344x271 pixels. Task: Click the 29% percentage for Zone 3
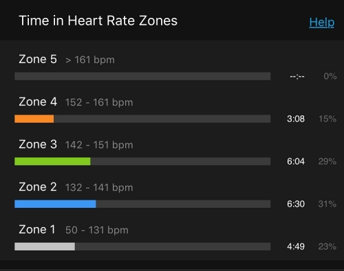(x=327, y=161)
